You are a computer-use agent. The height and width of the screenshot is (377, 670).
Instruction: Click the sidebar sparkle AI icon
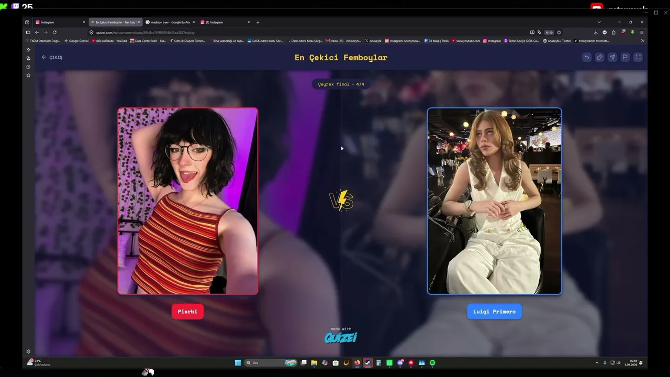click(28, 50)
